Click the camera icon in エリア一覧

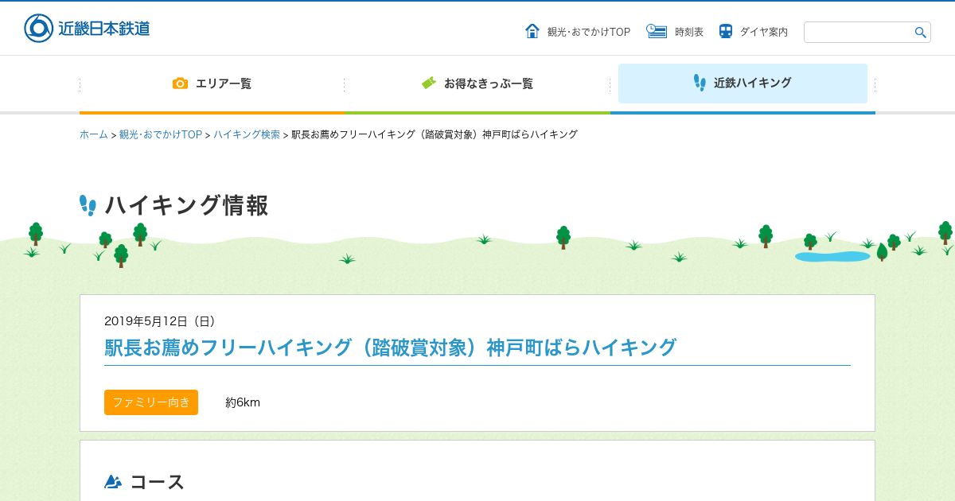181,83
